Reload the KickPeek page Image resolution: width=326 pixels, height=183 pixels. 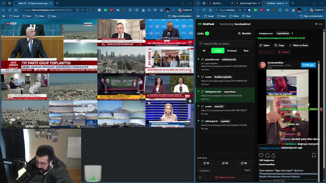pyautogui.click(x=204, y=10)
